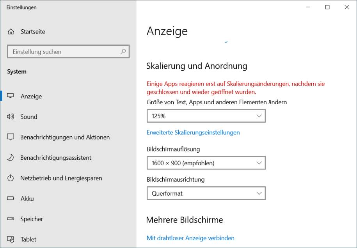Click Mit drahtloser Anzeige verbinden link

[x=190, y=238]
